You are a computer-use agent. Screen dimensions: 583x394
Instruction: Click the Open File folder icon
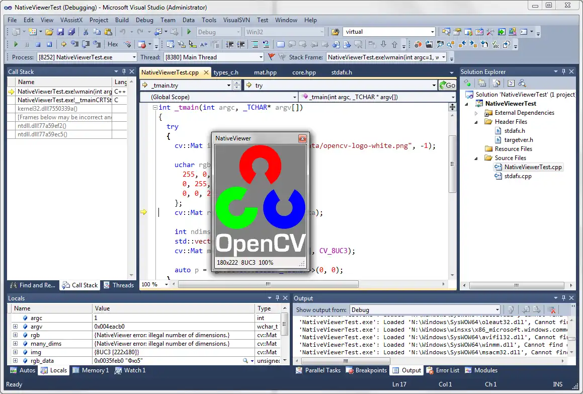pos(49,32)
